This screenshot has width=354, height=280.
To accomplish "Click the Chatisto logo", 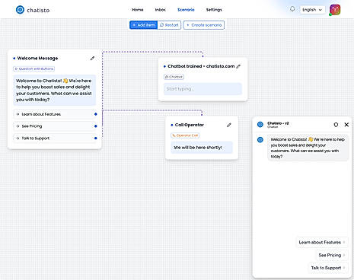I will point(33,10).
